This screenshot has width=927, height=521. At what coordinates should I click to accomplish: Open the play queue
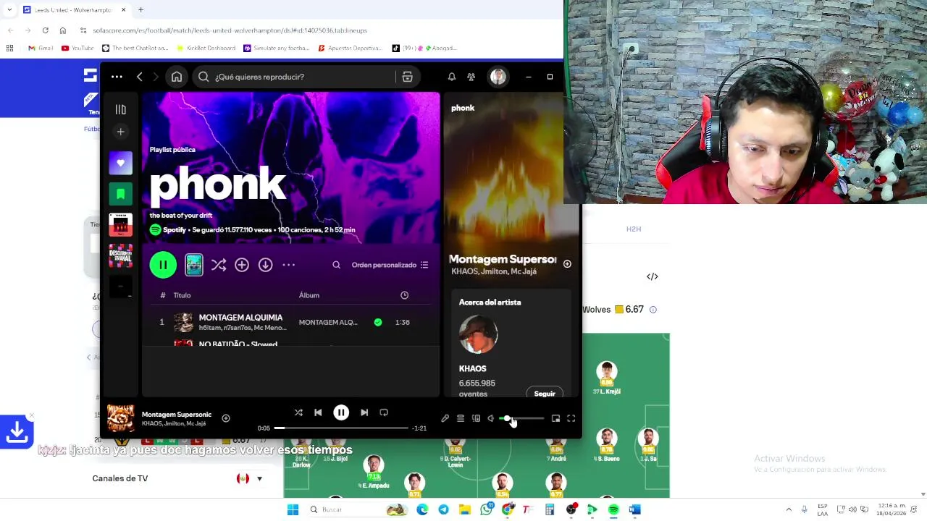(461, 418)
